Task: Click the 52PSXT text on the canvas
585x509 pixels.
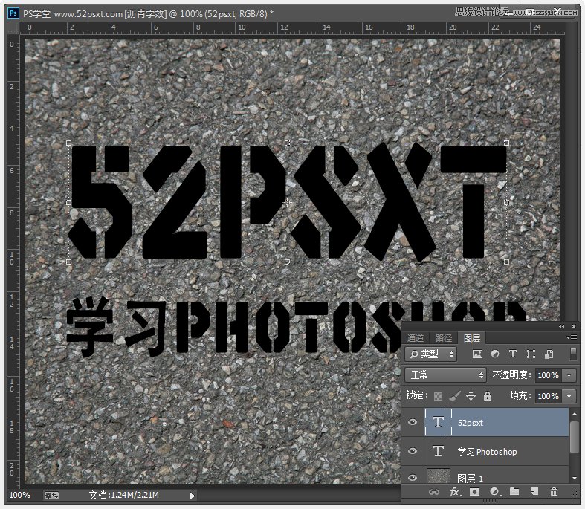Action: [288, 202]
